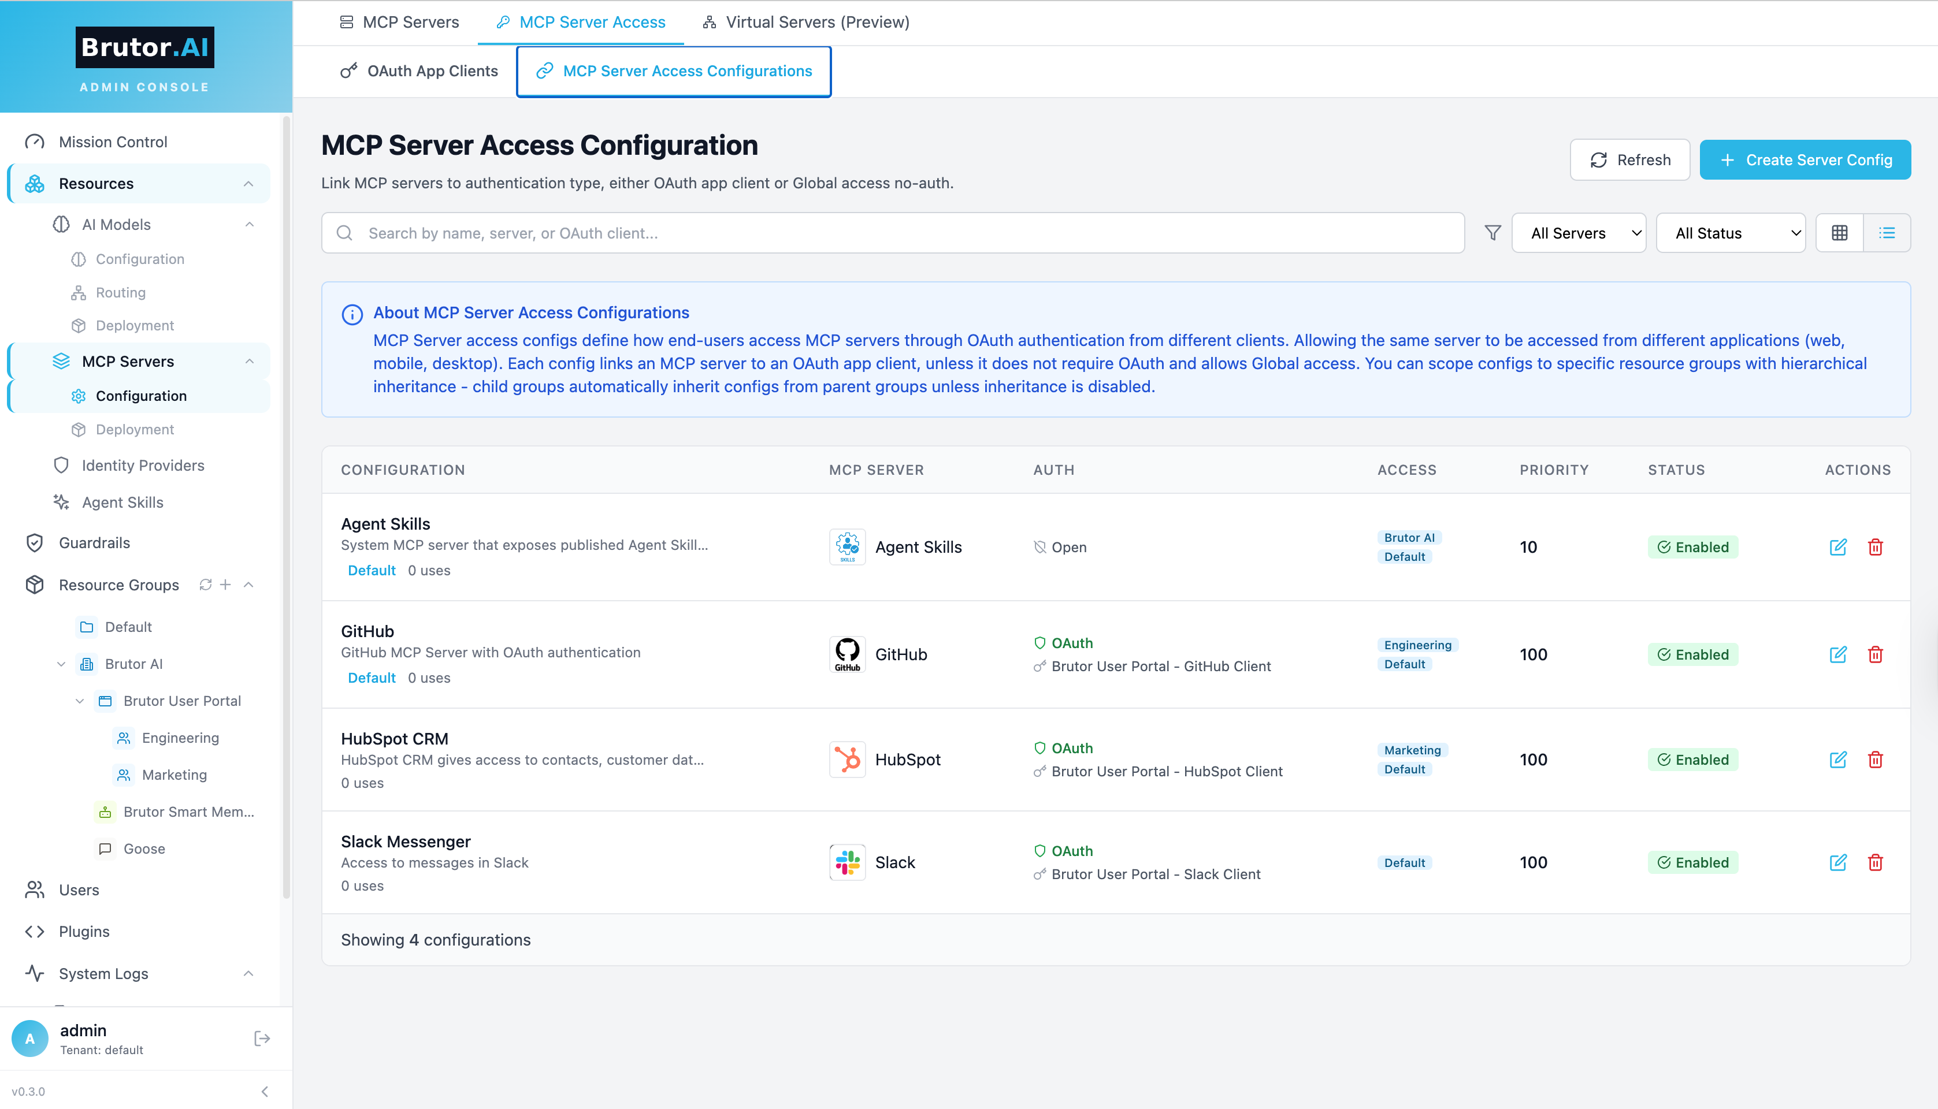
Task: Collapse the Brutor User Portal tree
Action: (80, 701)
